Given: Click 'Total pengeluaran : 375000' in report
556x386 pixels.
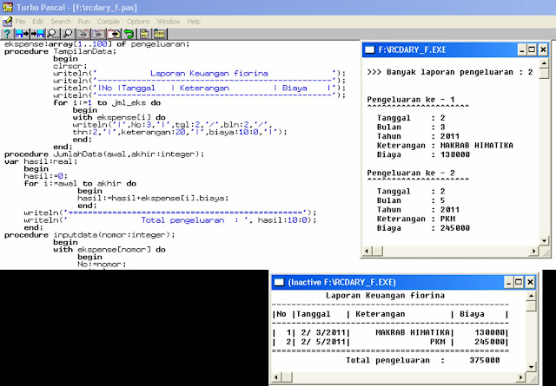Looking at the screenshot, I should (423, 360).
